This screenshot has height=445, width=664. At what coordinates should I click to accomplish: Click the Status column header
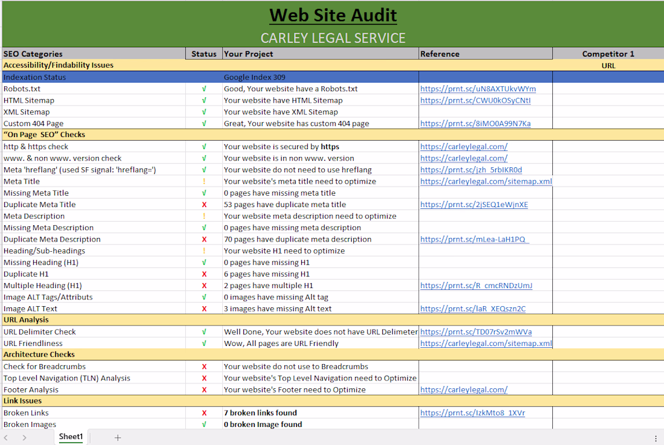[203, 54]
